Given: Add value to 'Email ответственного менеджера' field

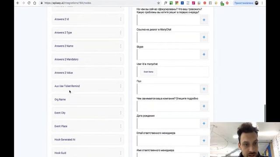Looking at the screenshot, I should [204, 140].
